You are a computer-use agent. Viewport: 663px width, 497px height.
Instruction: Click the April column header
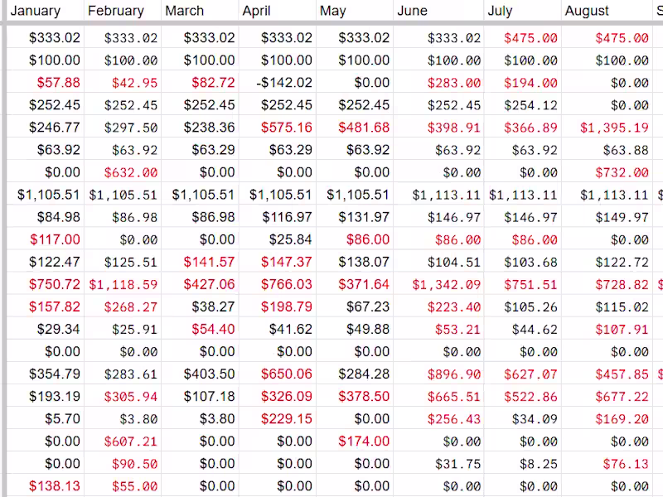[x=277, y=11]
